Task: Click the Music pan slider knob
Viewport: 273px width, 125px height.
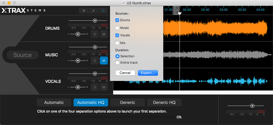Action: coord(78,61)
